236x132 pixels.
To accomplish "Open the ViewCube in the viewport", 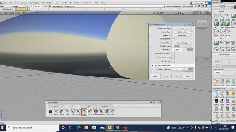I will click(x=202, y=24).
